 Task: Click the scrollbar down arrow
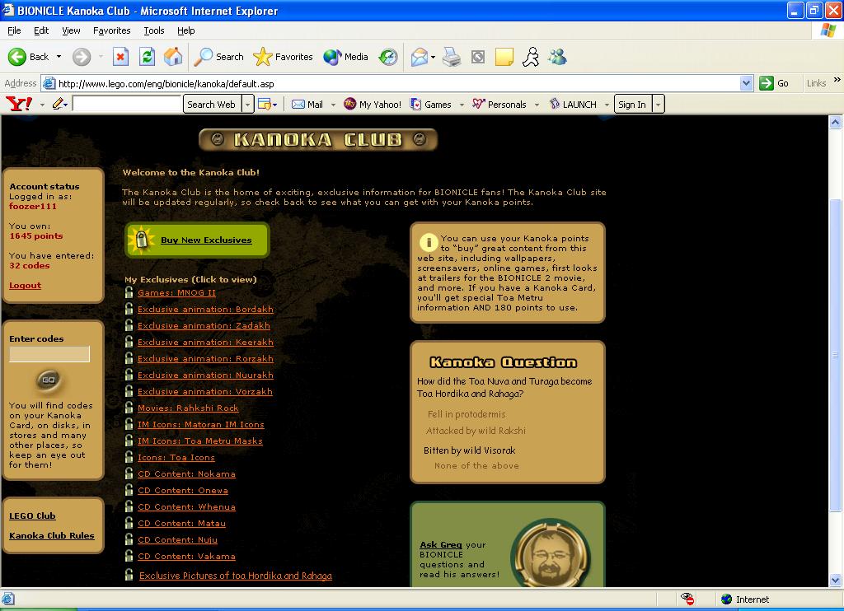[836, 580]
